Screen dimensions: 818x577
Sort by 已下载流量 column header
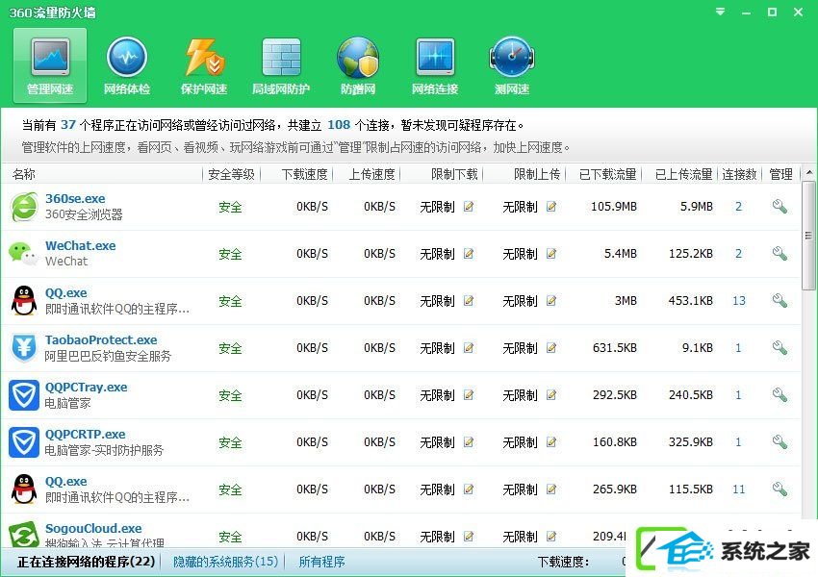(608, 174)
